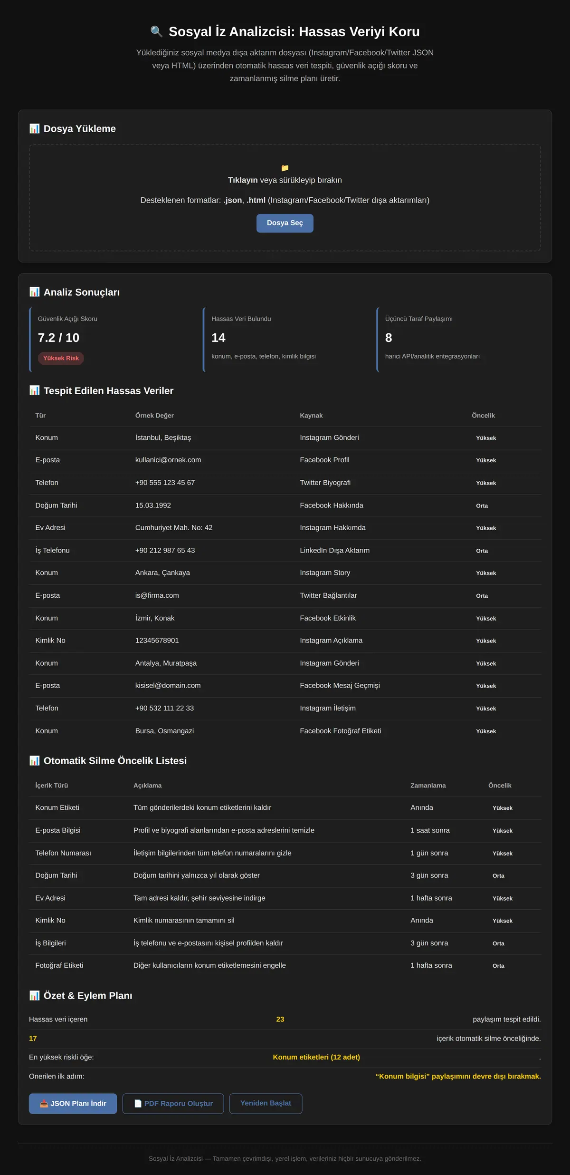Click the Örnek Değer column header
The width and height of the screenshot is (570, 1175).
point(154,416)
